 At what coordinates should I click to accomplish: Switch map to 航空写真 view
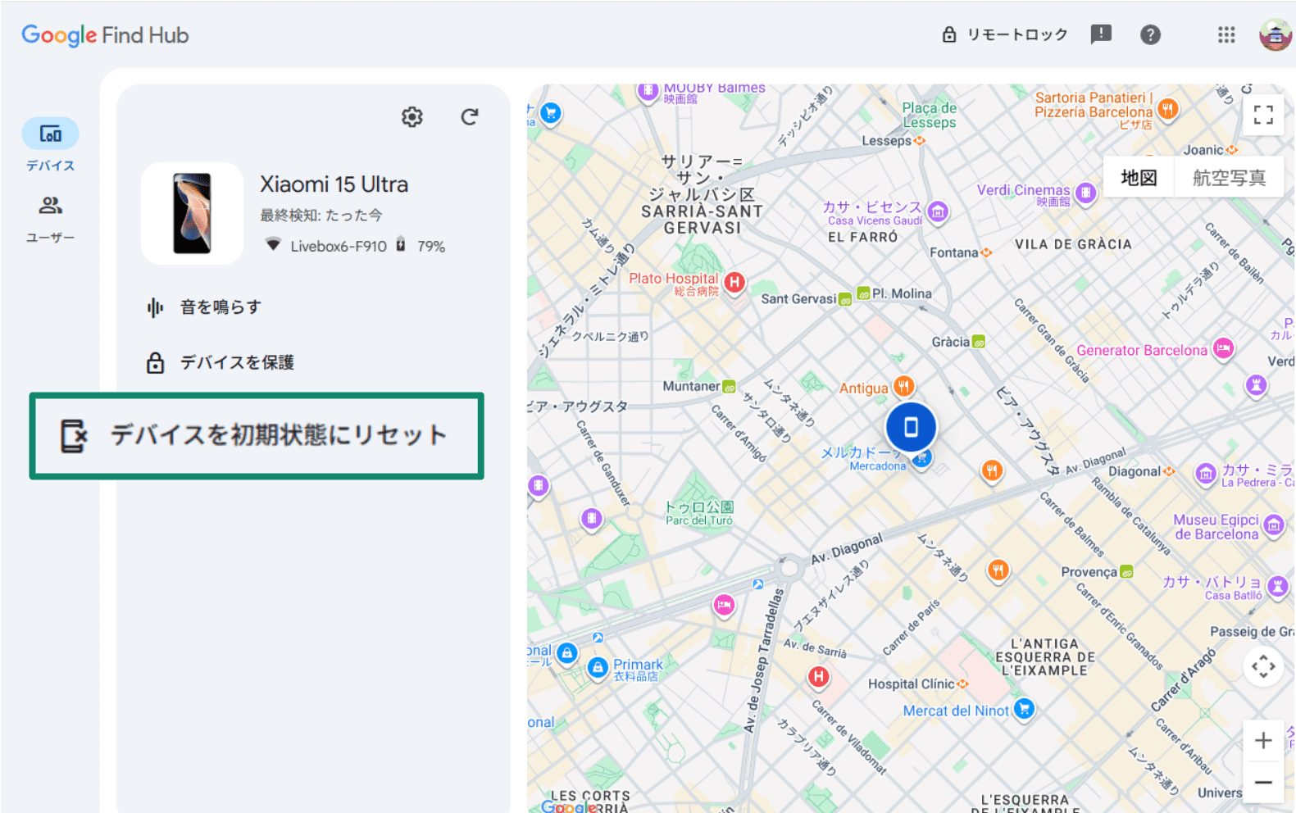tap(1229, 177)
